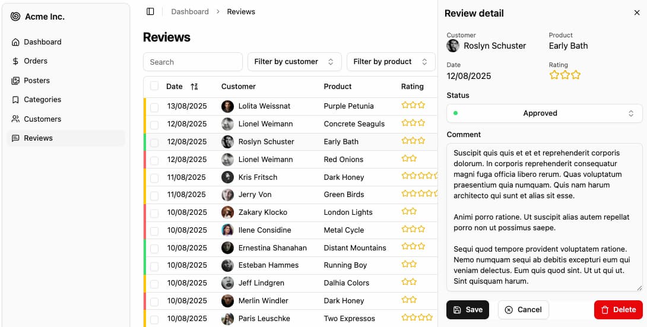Screen dimensions: 647x327
Task: Click the Categories bookmark icon
Action: [15, 100]
